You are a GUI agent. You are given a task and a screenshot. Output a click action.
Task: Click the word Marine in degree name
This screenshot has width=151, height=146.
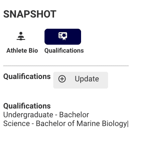coord(88,124)
